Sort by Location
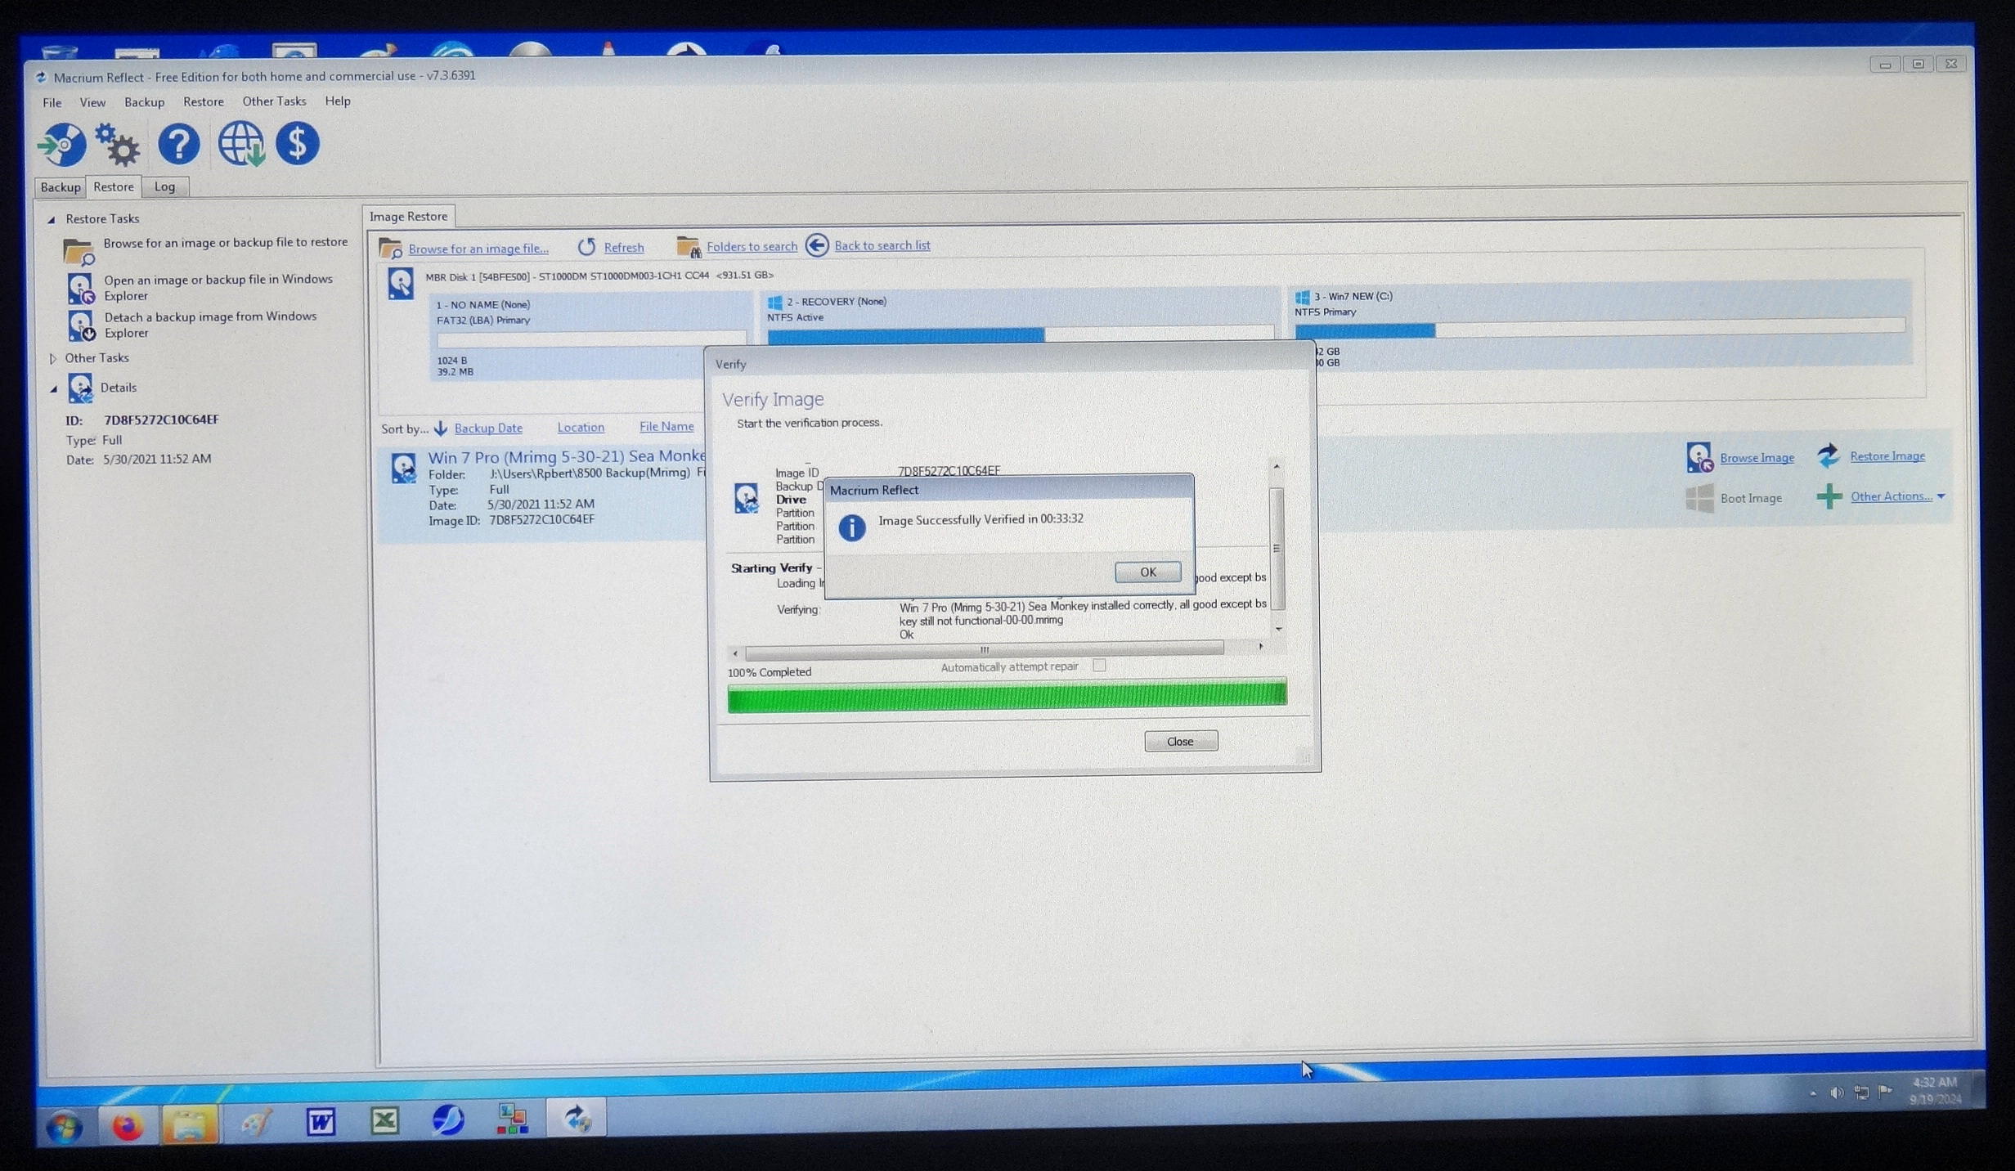The width and height of the screenshot is (2015, 1171). click(581, 427)
